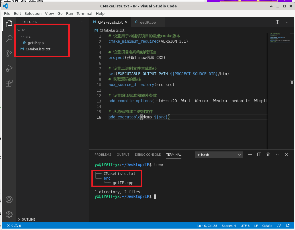This screenshot has height=230, width=295.
Task: Open the notifications bell in status bar
Action: 288,225
